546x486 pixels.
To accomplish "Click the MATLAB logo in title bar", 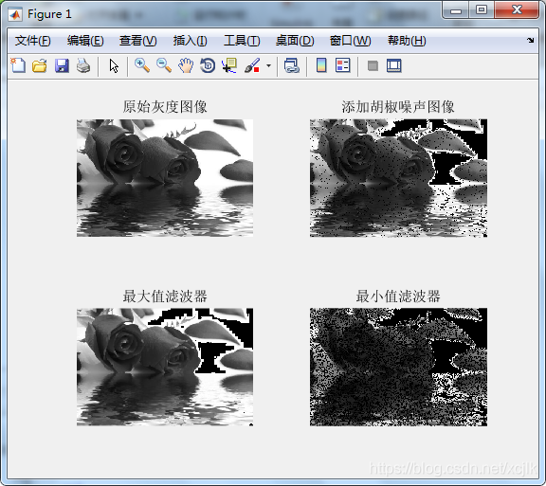I will coord(15,14).
